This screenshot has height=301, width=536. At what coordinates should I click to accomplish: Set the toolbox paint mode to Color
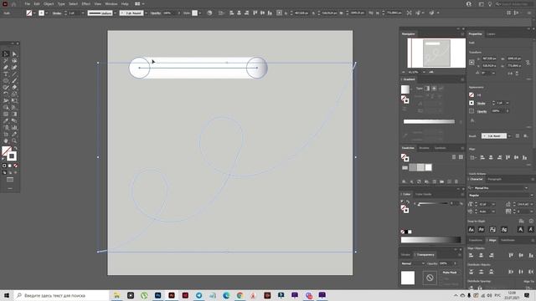click(4, 166)
